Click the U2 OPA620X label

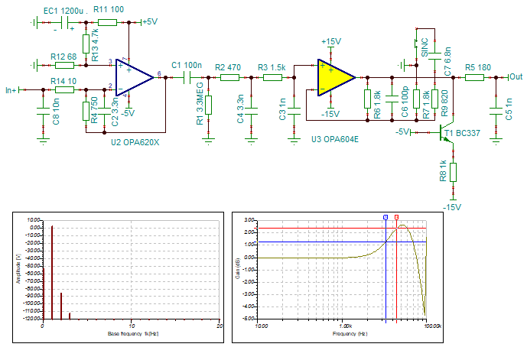(x=135, y=142)
